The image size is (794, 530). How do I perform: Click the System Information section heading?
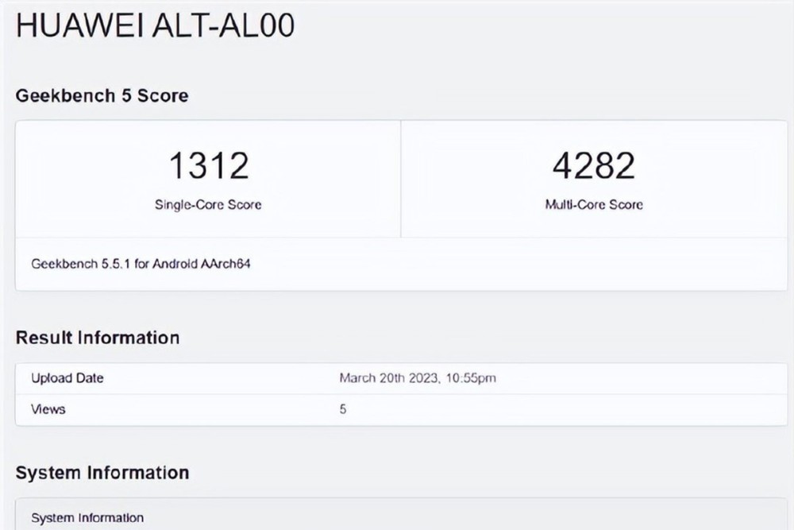[102, 473]
